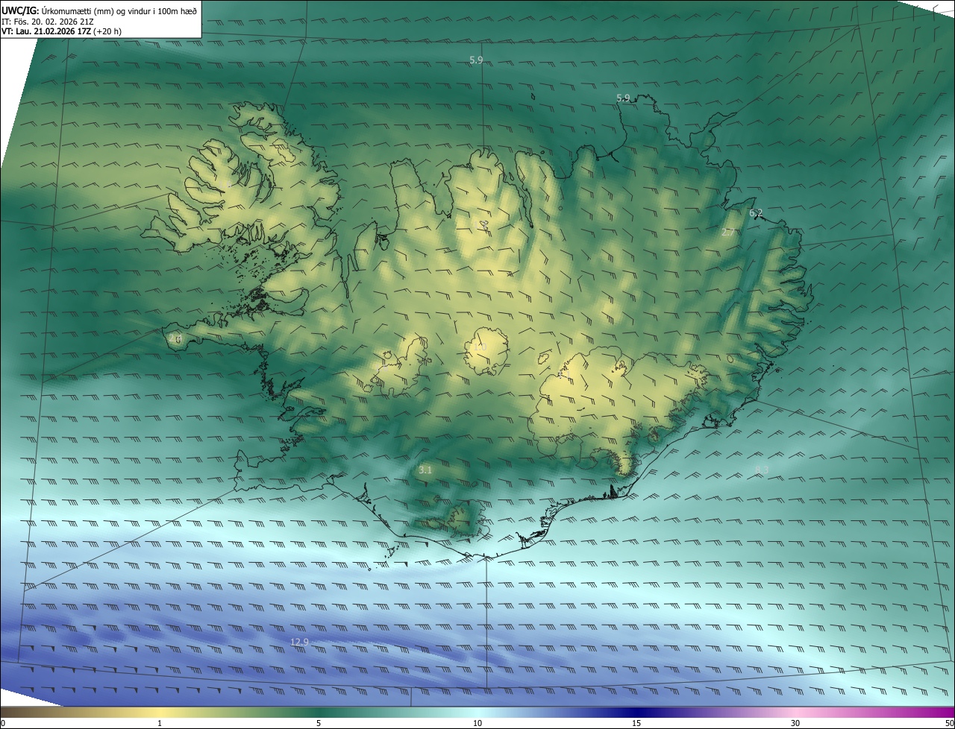
Task: Click the "50" tick label on the color scale
Action: coord(949,723)
